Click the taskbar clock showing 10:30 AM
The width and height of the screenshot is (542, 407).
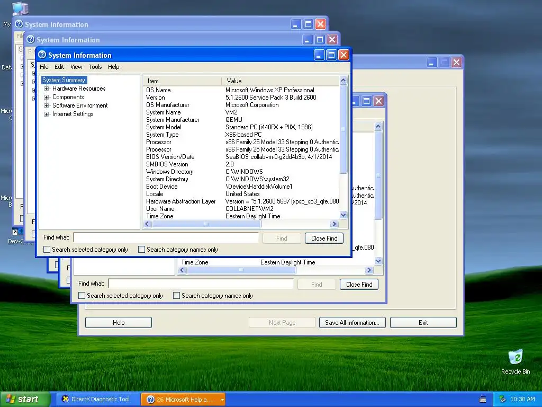[522, 400]
